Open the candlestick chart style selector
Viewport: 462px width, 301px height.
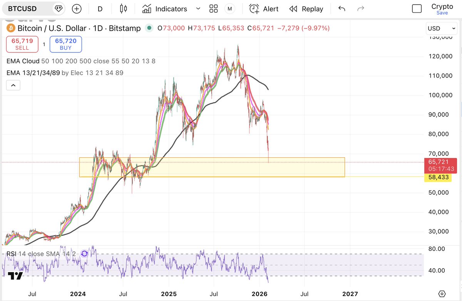[x=123, y=8]
